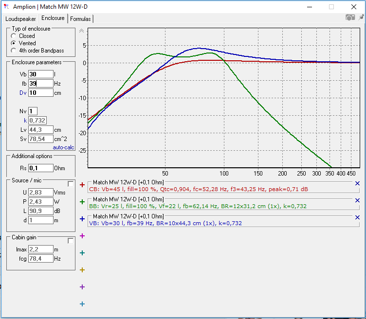Click inside the frequency response chart
Viewport: 366px width, 319px height.
(x=223, y=98)
